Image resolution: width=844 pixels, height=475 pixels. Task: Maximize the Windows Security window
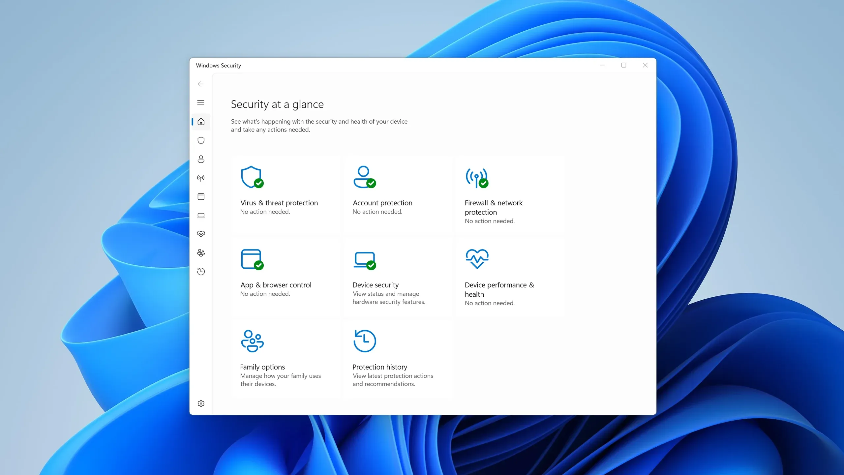623,65
